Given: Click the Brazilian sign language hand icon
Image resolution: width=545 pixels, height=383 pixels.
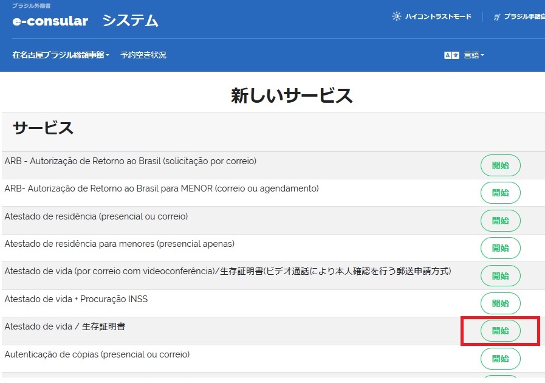Looking at the screenshot, I should (x=497, y=16).
